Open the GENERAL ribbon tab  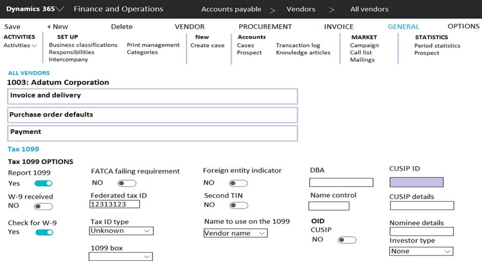pos(403,27)
